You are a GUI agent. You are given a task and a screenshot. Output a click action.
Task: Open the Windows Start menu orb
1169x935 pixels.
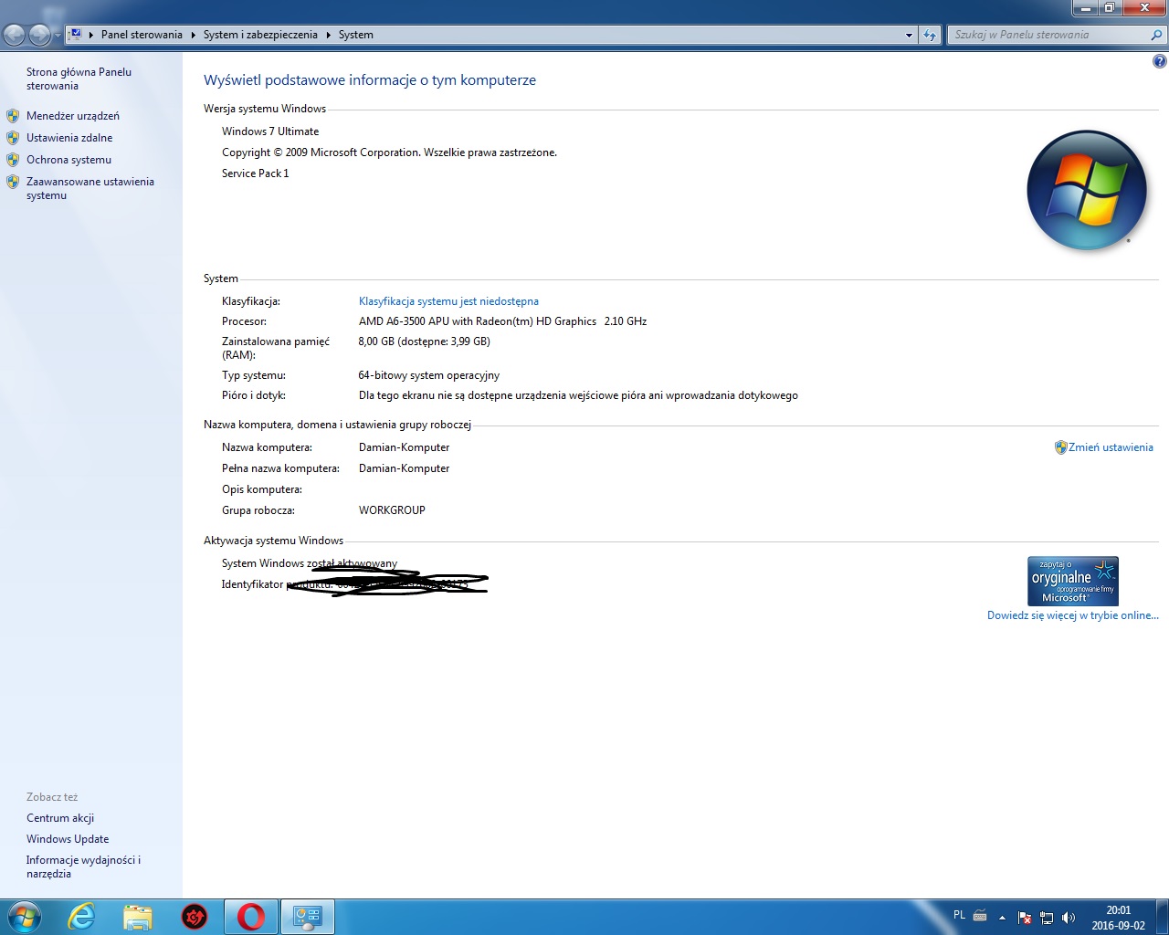[x=24, y=917]
